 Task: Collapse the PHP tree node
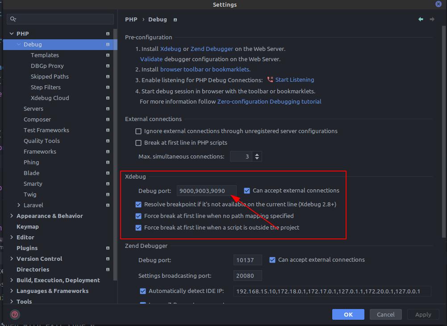(12, 33)
